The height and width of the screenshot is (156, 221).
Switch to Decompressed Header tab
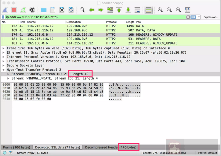pos(111,147)
